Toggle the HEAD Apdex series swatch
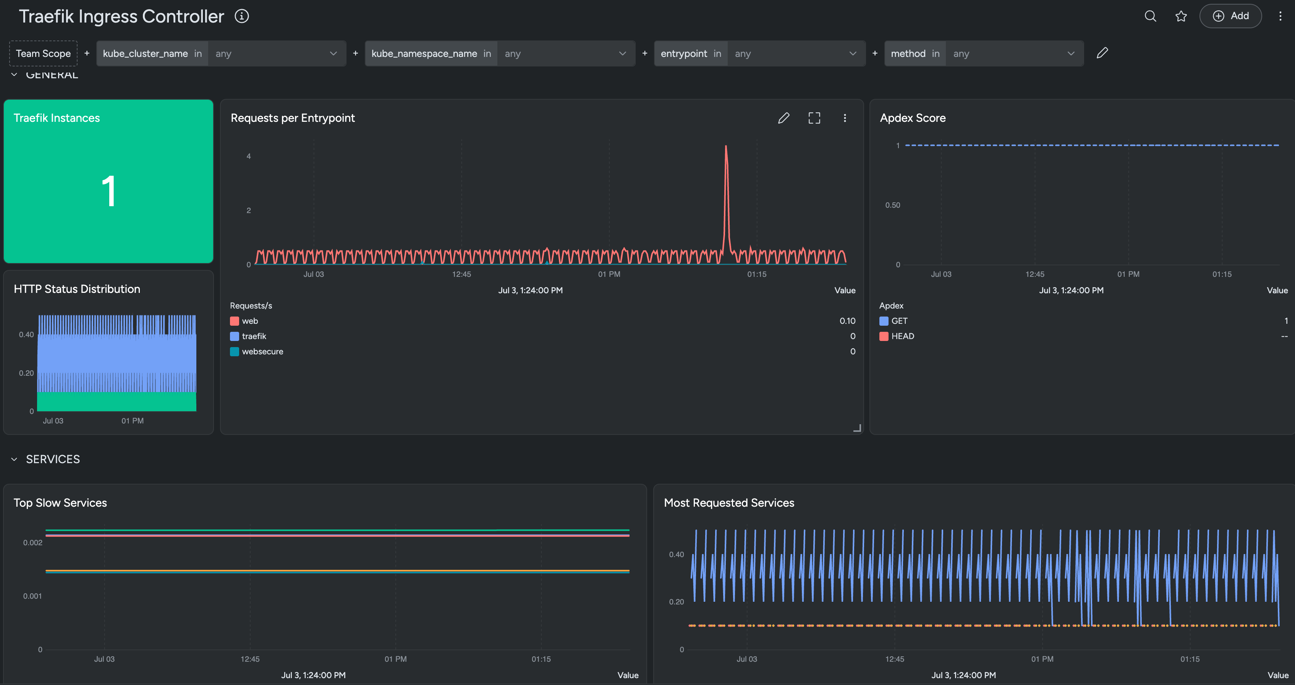Image resolution: width=1295 pixels, height=685 pixels. click(884, 336)
